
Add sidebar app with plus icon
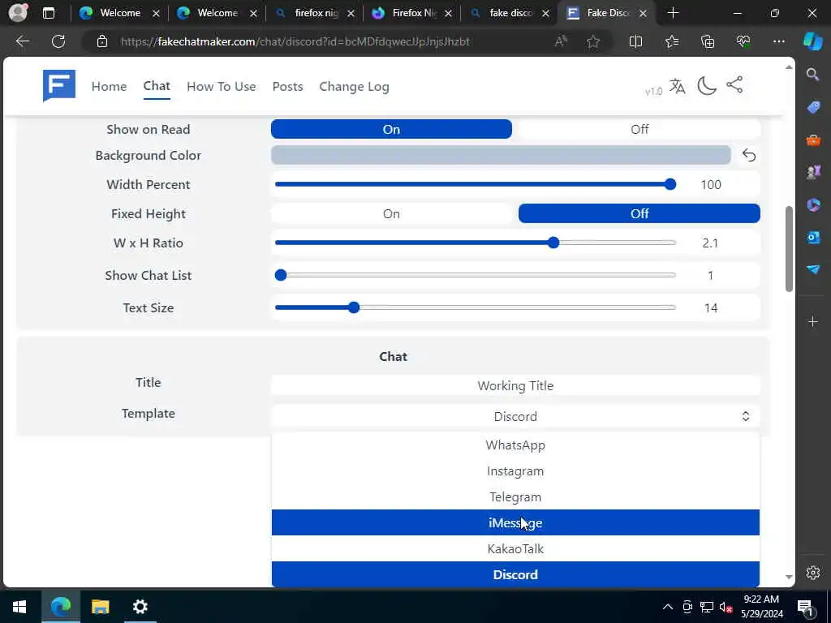[x=813, y=321]
